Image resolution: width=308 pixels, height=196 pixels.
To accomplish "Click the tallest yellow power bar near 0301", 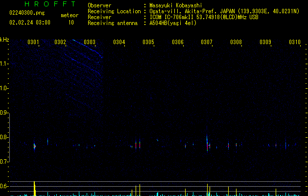I will tap(35, 189).
